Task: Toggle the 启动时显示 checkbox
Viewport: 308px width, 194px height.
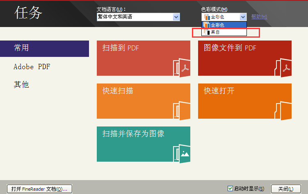Action: (x=230, y=189)
